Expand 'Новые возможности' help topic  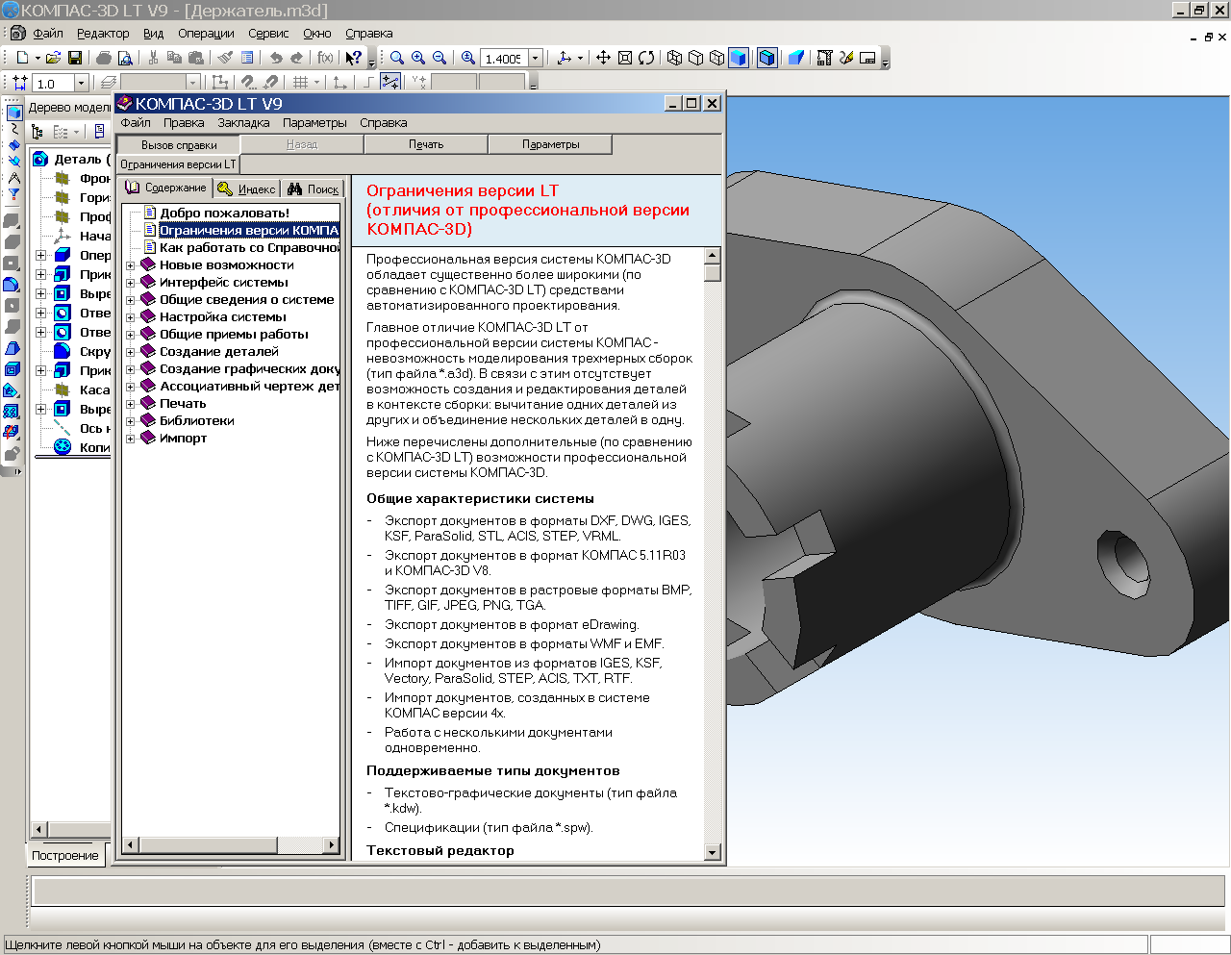pos(131,265)
